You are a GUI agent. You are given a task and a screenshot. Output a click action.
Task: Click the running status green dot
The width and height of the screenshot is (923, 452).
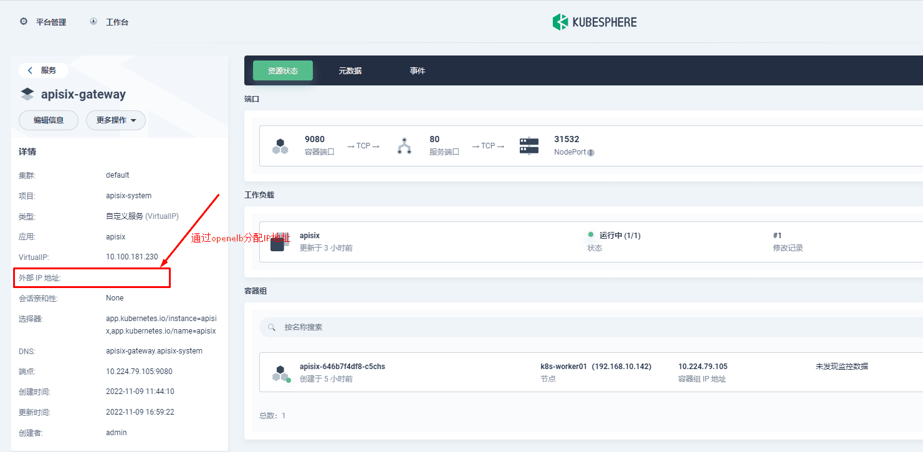pyautogui.click(x=591, y=235)
